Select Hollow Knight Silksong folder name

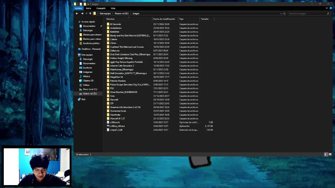point(121,58)
